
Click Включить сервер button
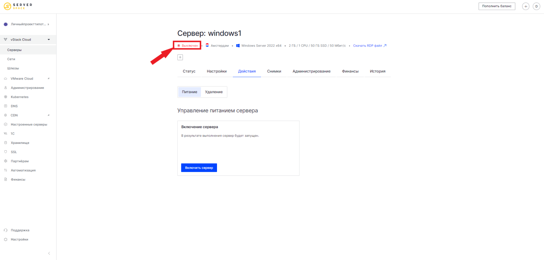coord(199,168)
